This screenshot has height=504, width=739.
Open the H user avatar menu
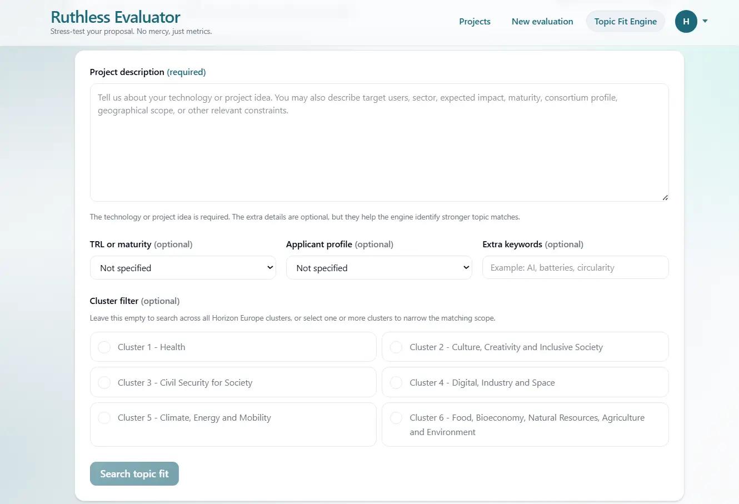click(x=686, y=21)
